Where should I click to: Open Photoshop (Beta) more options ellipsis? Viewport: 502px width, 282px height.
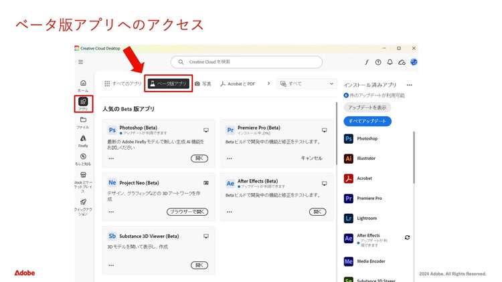point(111,158)
